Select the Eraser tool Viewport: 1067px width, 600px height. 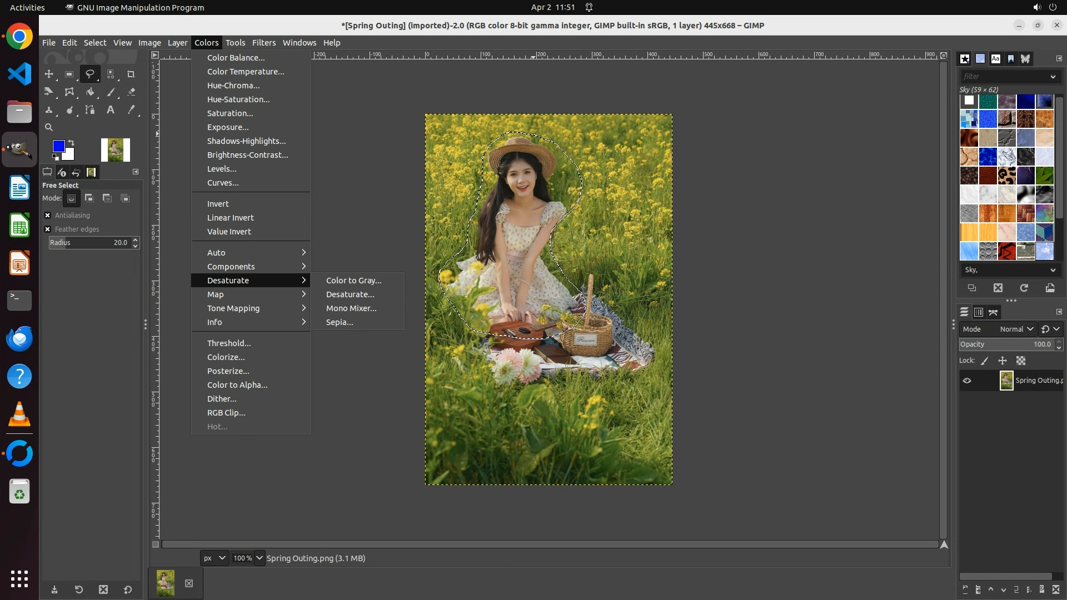[131, 92]
